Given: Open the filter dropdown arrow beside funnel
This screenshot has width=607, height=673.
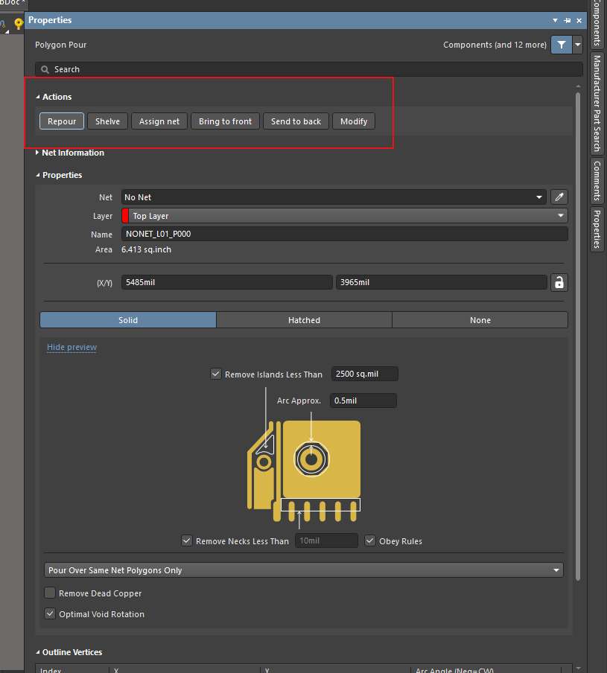Looking at the screenshot, I should click(578, 45).
